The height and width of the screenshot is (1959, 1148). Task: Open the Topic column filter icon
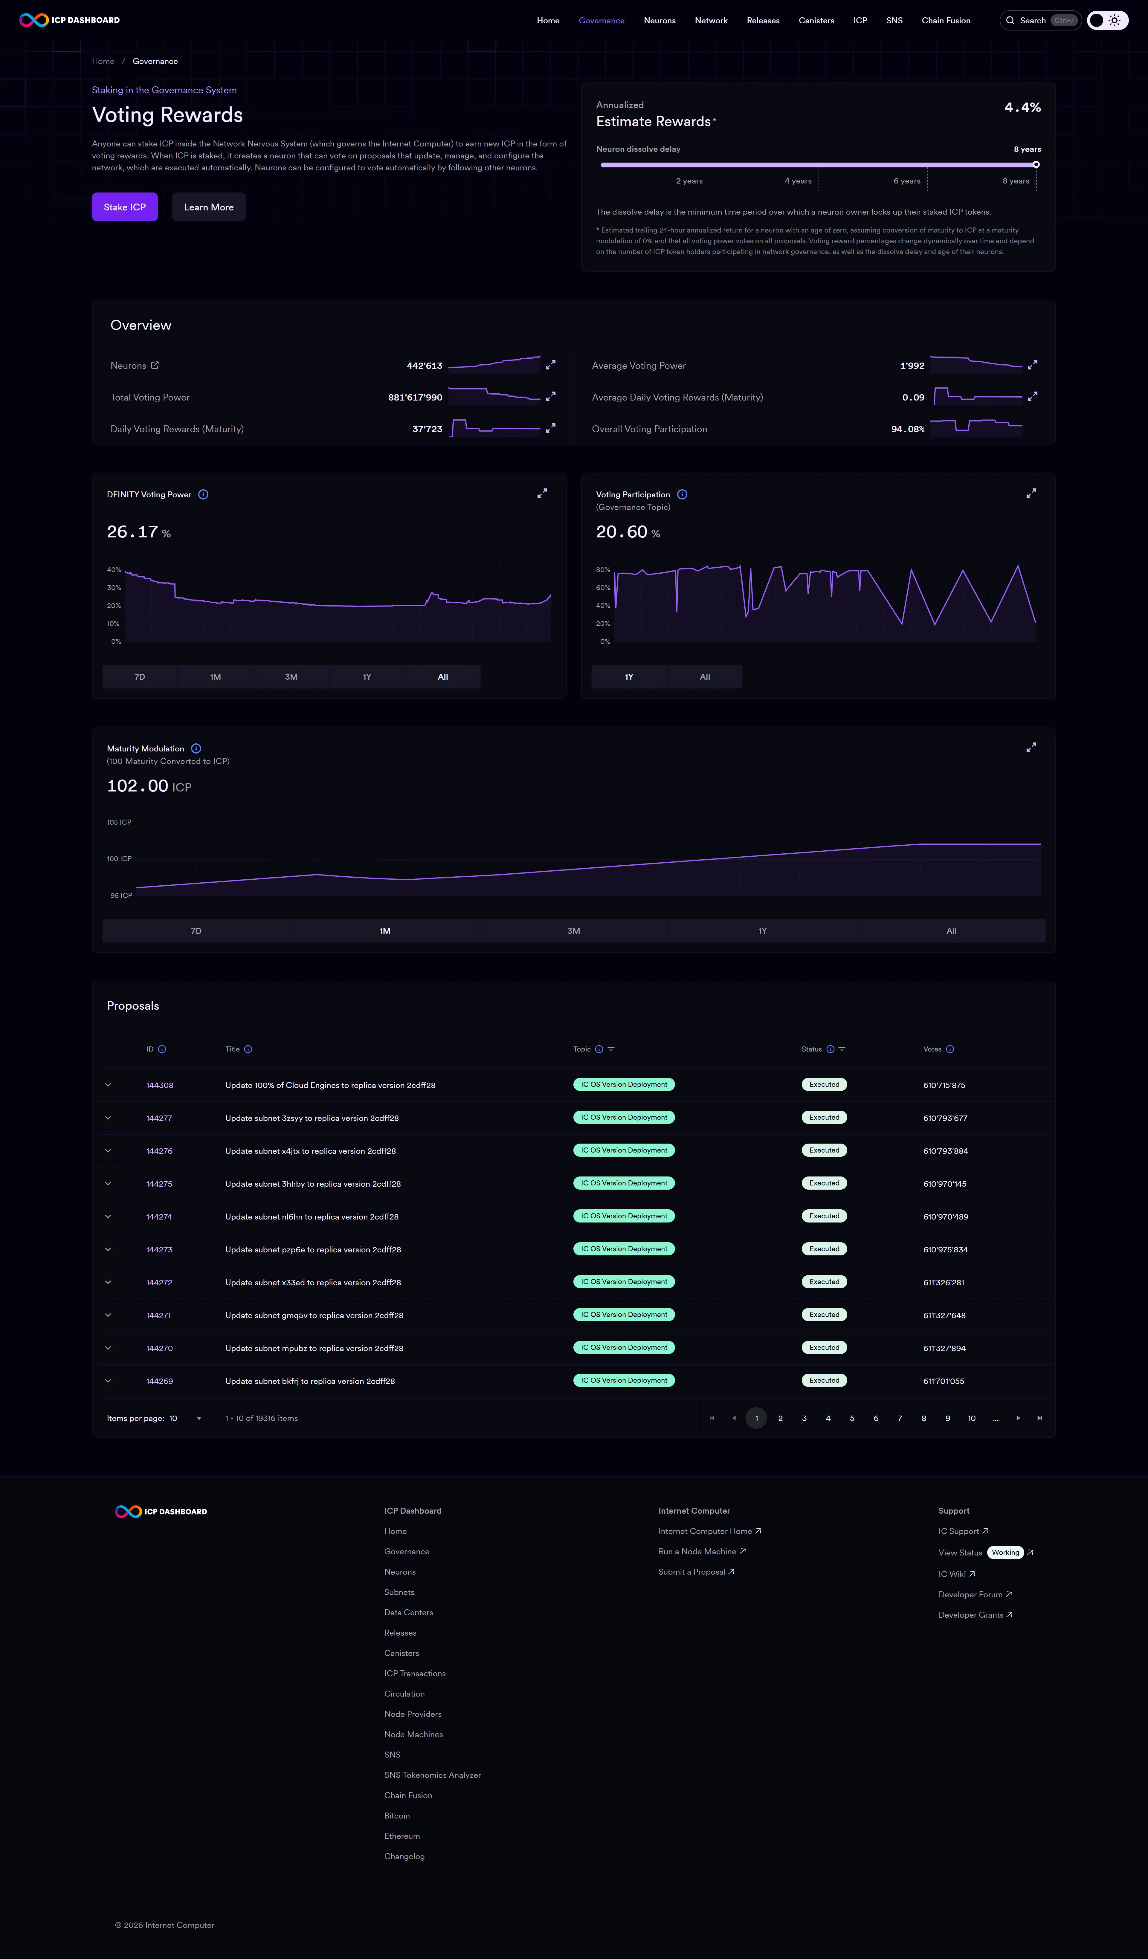pyautogui.click(x=611, y=1049)
